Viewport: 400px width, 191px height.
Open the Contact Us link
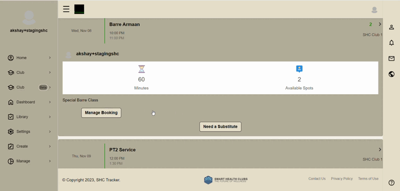tap(317, 179)
